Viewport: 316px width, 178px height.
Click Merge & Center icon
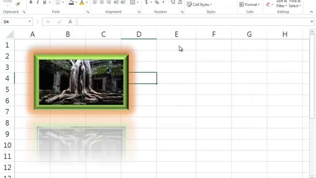(133, 2)
